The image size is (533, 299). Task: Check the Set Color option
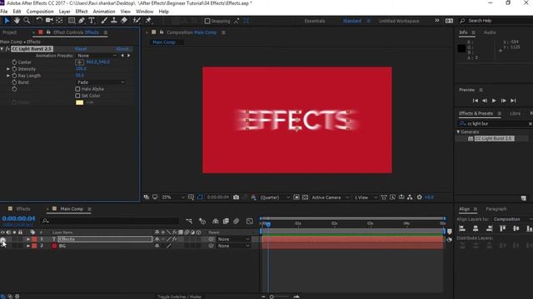(77, 96)
